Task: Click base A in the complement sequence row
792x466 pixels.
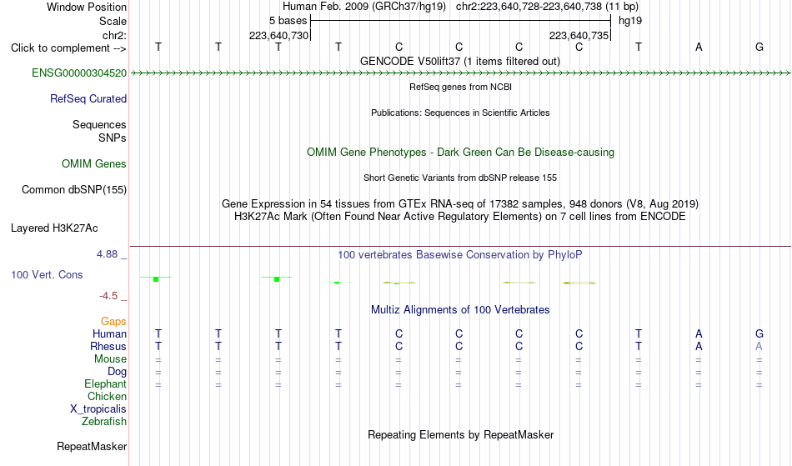Action: tap(699, 47)
